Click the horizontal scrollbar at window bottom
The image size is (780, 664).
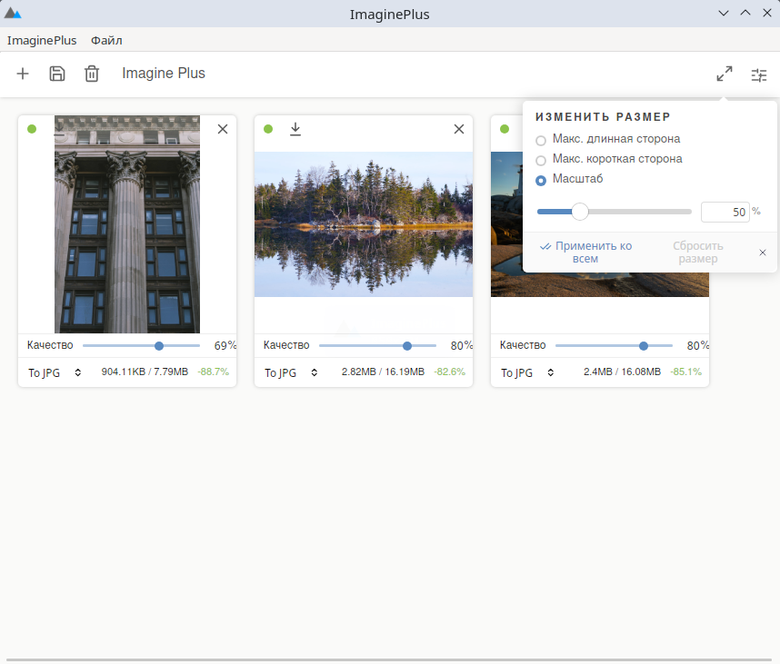389,660
